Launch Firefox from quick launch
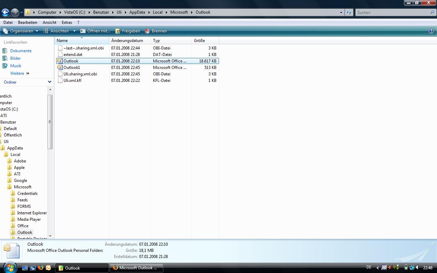This screenshot has width=437, height=273. [41, 268]
